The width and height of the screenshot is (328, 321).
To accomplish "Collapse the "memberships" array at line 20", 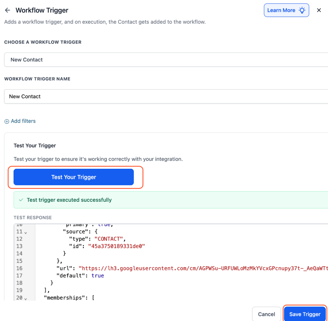I will click(26, 298).
